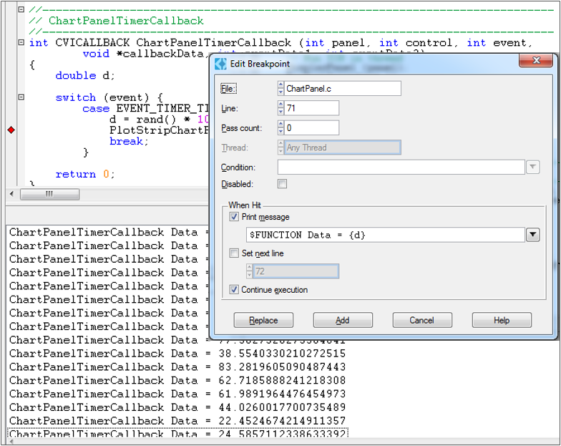This screenshot has width=561, height=446.
Task: Click the Edit Breakpoint dialog title icon
Action: (221, 64)
